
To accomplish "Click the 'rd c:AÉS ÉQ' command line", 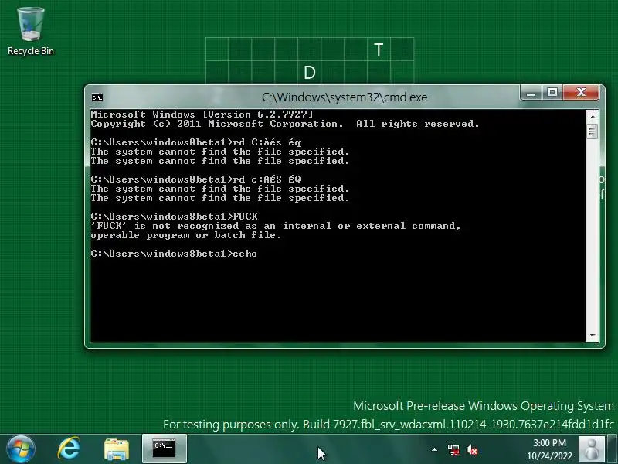I will [x=195, y=179].
